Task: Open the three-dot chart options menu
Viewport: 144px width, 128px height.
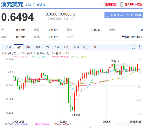Action: pos(139,47)
